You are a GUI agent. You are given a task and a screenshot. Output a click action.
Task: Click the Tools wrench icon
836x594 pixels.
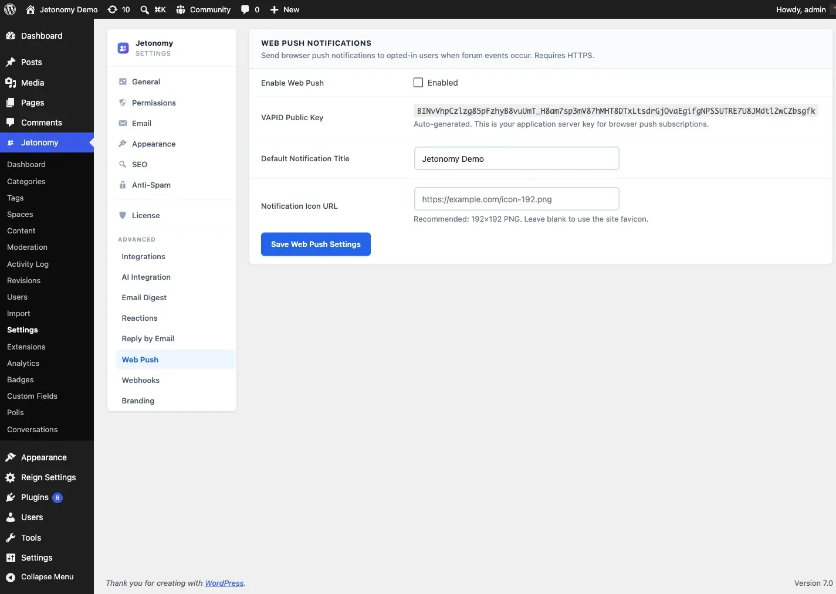point(11,538)
